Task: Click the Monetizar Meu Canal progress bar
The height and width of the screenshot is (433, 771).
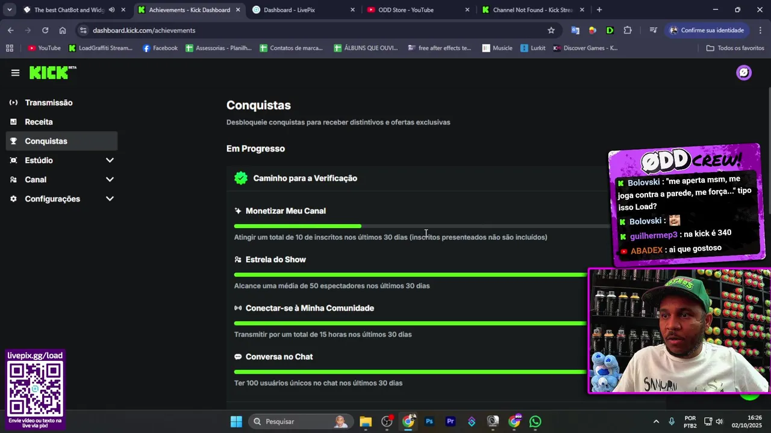Action: pos(422,226)
